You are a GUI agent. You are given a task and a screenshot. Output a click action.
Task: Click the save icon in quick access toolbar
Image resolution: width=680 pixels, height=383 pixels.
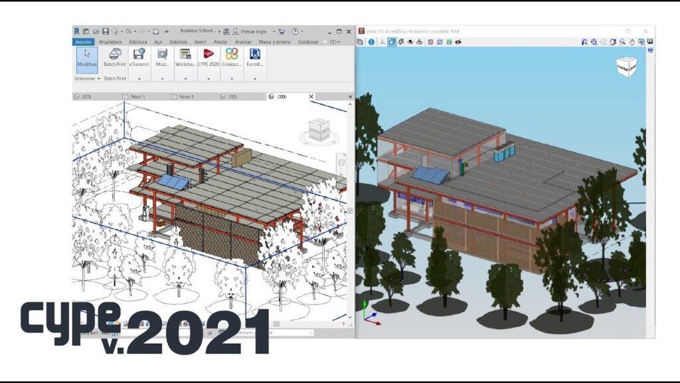pyautogui.click(x=106, y=31)
